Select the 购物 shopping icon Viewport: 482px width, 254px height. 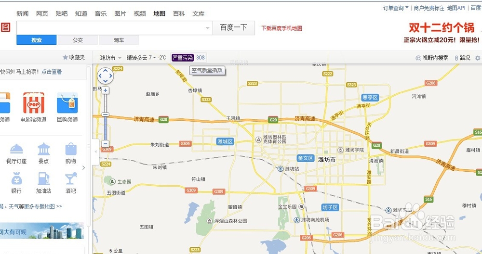click(x=71, y=149)
